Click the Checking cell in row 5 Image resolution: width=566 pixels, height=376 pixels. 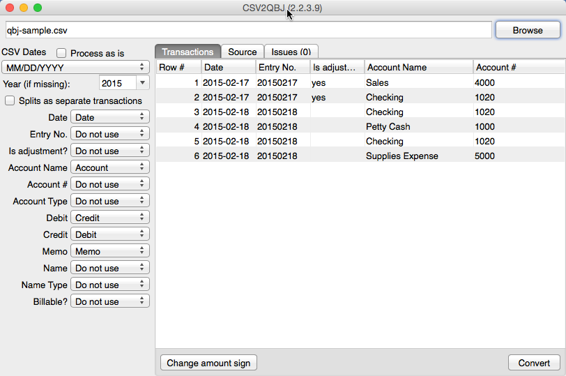pos(419,141)
